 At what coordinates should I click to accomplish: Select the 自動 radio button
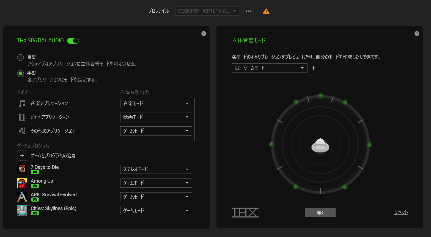[20, 57]
